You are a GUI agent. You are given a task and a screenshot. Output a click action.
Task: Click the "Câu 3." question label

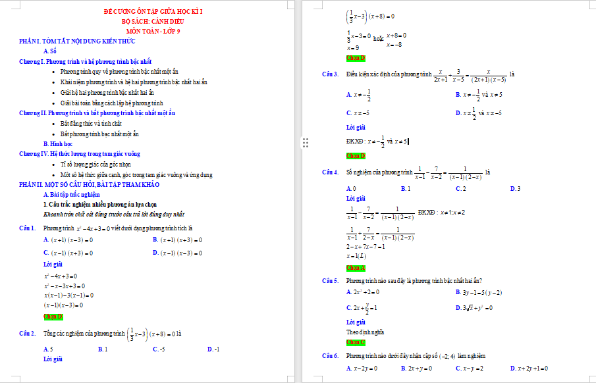click(331, 74)
